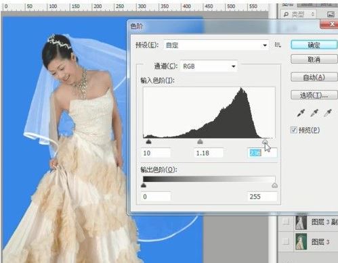Click the input shadow value field 10
The height and width of the screenshot is (263, 338).
(156, 153)
